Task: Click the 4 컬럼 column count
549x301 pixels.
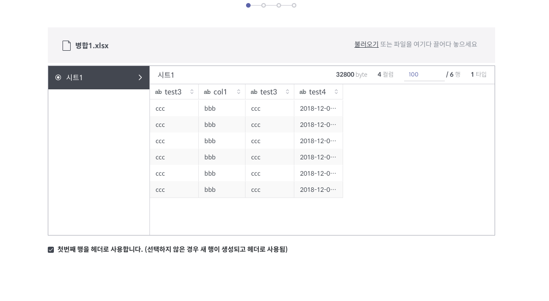Action: 385,75
